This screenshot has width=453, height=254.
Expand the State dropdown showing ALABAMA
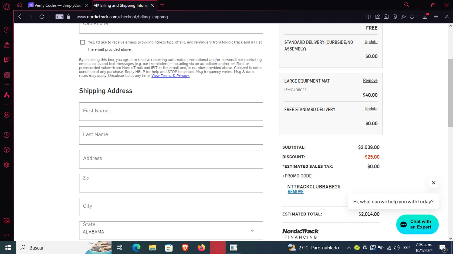[x=171, y=231]
